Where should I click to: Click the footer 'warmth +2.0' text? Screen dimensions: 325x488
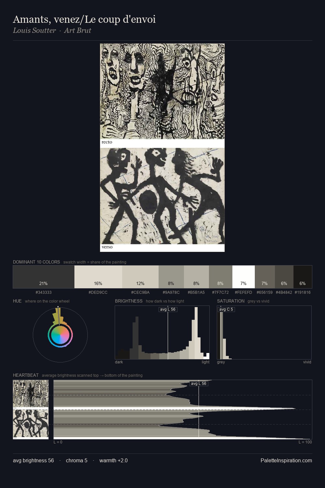113,460
